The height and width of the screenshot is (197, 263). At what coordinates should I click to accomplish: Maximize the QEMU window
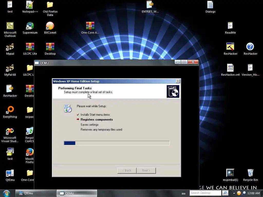[184, 62]
